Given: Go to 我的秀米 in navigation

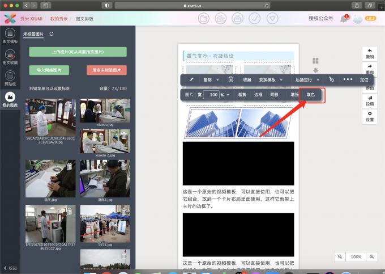Looking at the screenshot, I should click(59, 19).
